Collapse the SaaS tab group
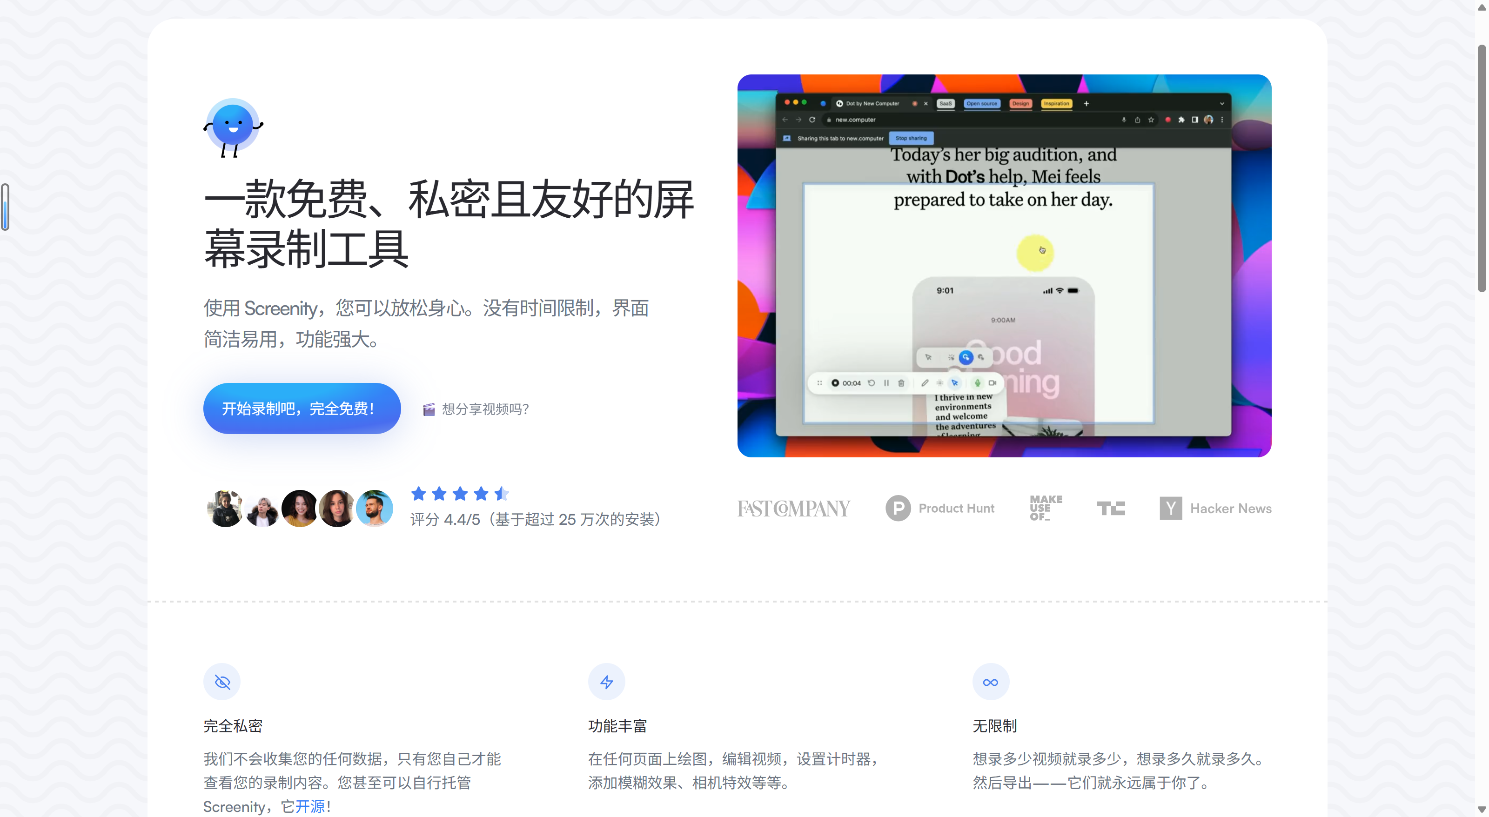The height and width of the screenshot is (817, 1489). (946, 104)
